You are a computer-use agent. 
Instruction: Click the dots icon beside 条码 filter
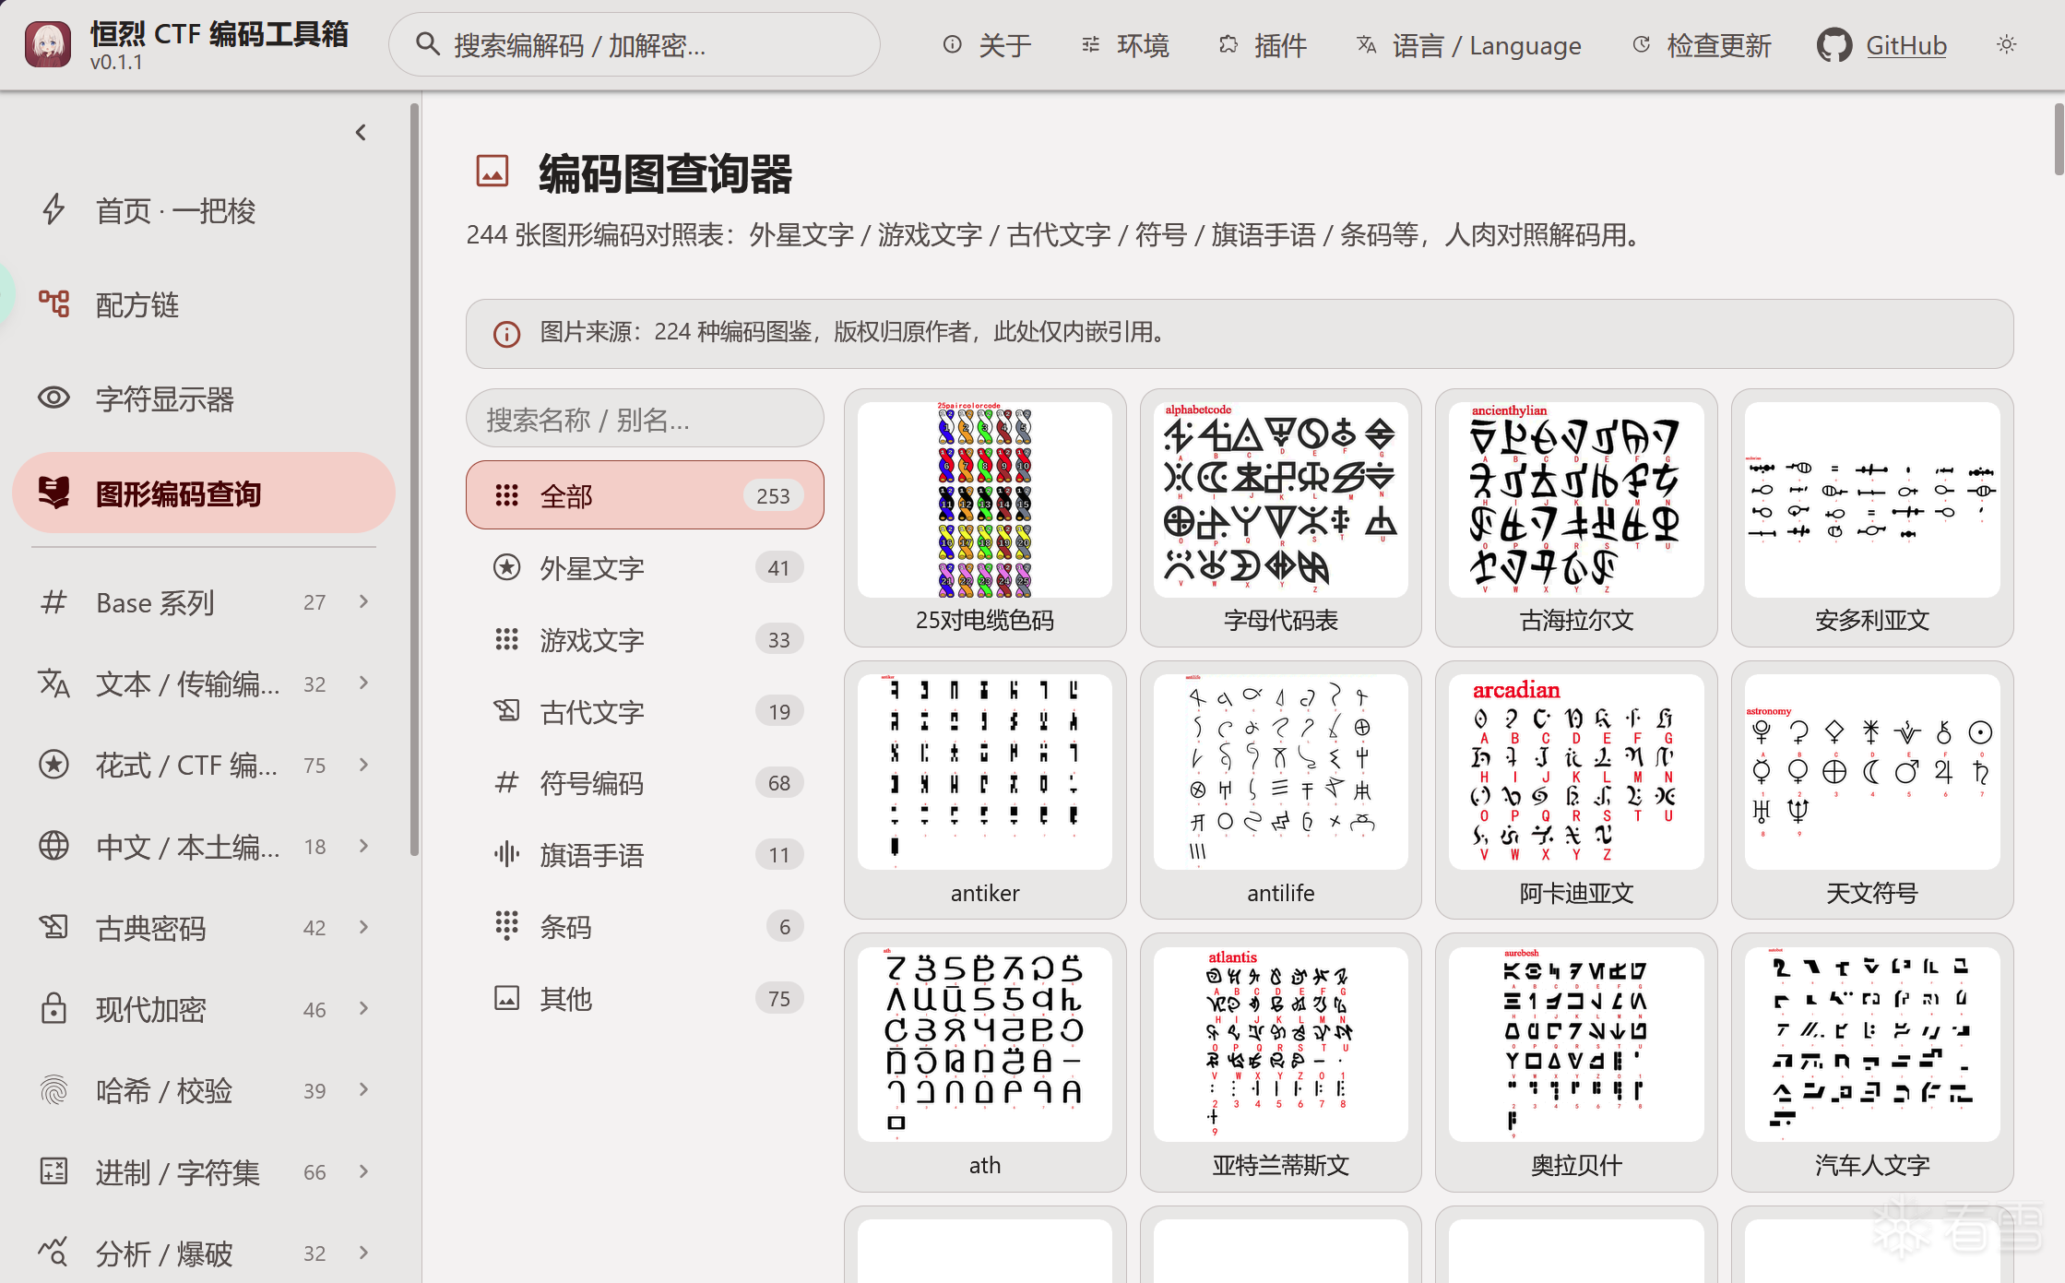(x=506, y=925)
